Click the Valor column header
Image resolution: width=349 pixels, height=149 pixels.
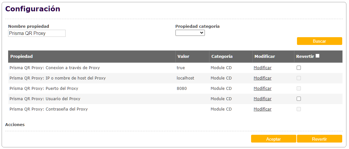tap(183, 57)
